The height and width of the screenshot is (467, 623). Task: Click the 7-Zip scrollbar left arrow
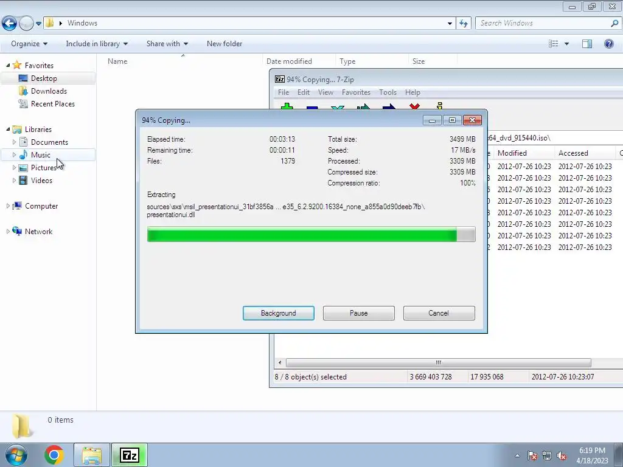click(280, 362)
